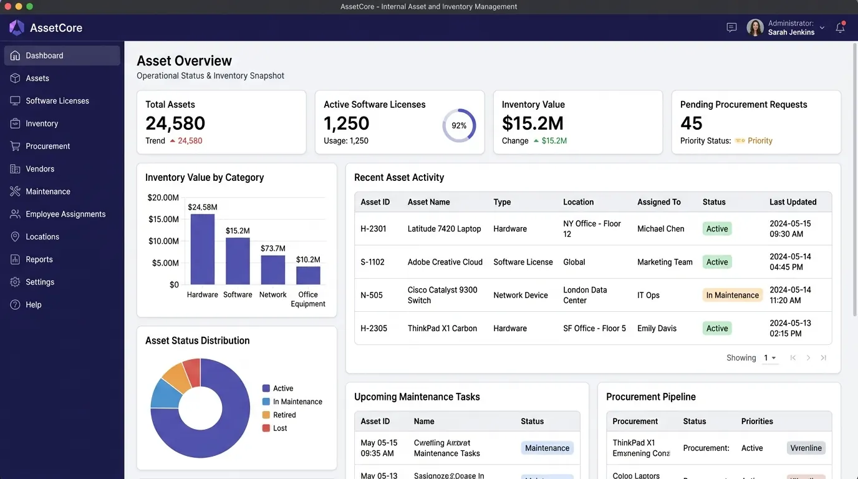Screen dimensions: 858x479
Task: Open the Showing page number dropdown
Action: click(770, 358)
